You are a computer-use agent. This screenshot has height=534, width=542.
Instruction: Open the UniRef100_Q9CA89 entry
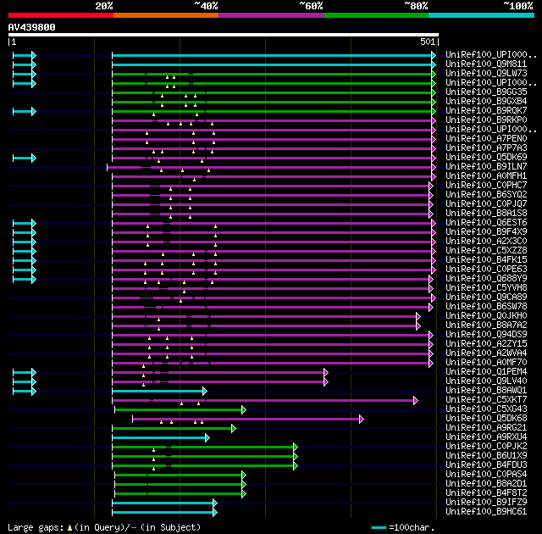click(x=486, y=298)
